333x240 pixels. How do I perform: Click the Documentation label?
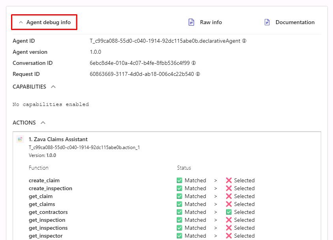295,22
